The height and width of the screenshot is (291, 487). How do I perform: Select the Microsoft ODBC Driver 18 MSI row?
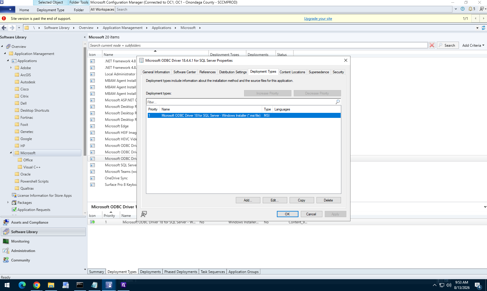click(244, 116)
